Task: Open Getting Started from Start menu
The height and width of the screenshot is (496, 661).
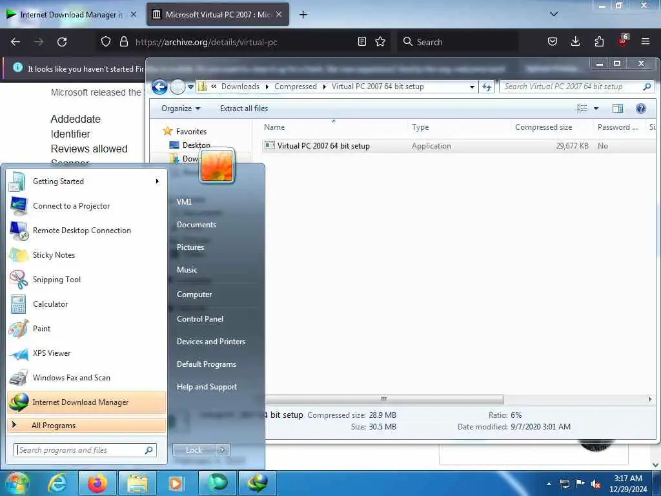Action: click(x=86, y=181)
